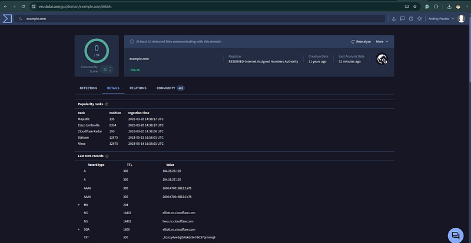
Task: Select the Details tab
Action: coord(113,88)
